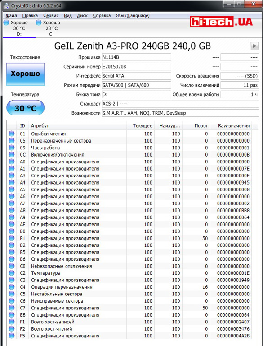Click the CrystalDiskInfo title bar icon

coord(7,5)
